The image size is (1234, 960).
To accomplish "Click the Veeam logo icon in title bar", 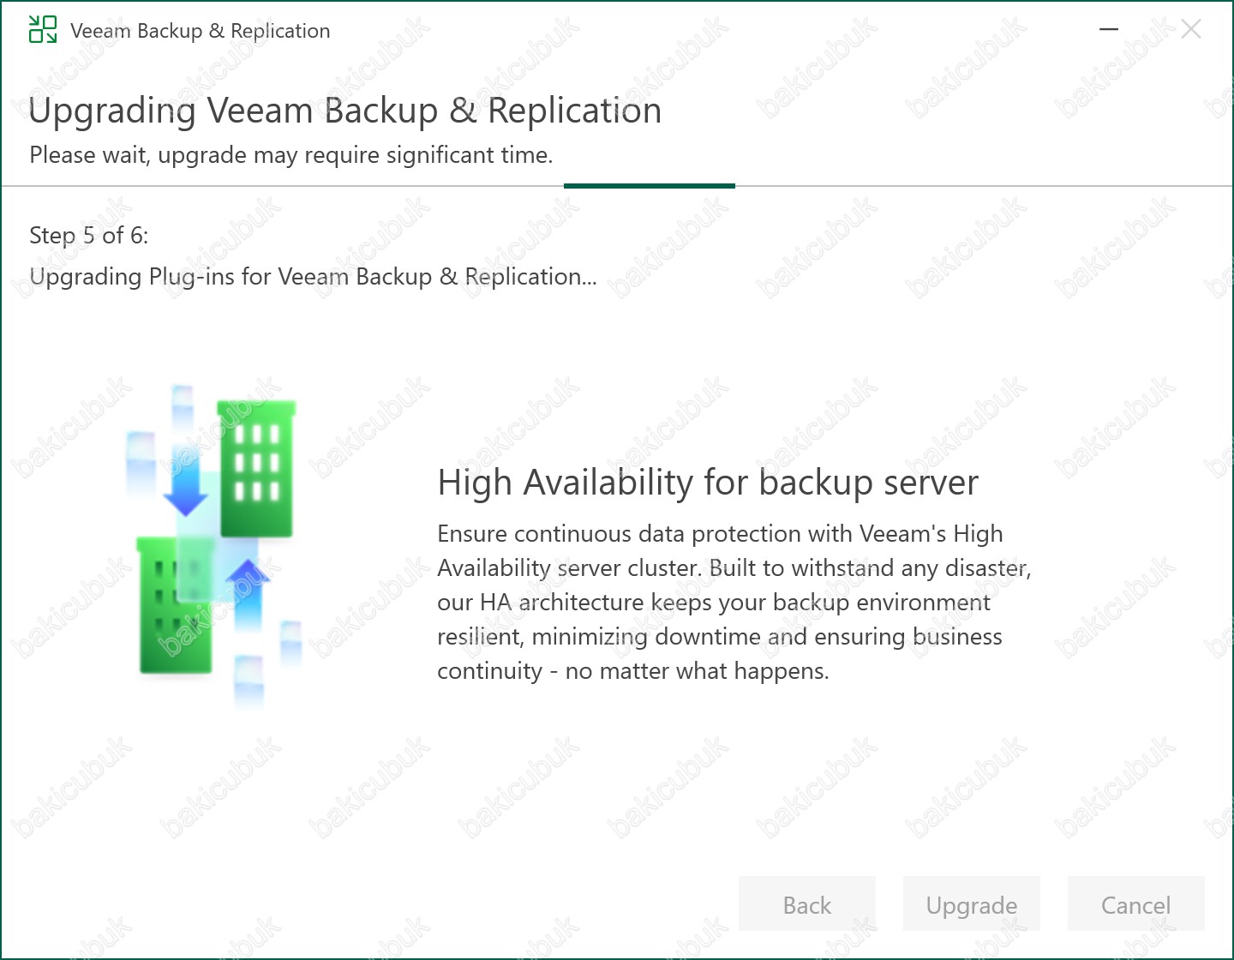I will (43, 30).
